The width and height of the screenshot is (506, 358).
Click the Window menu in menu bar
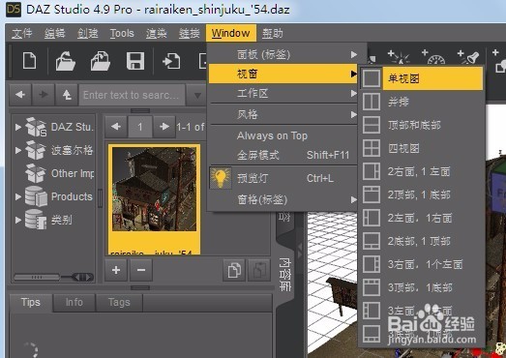pos(231,33)
